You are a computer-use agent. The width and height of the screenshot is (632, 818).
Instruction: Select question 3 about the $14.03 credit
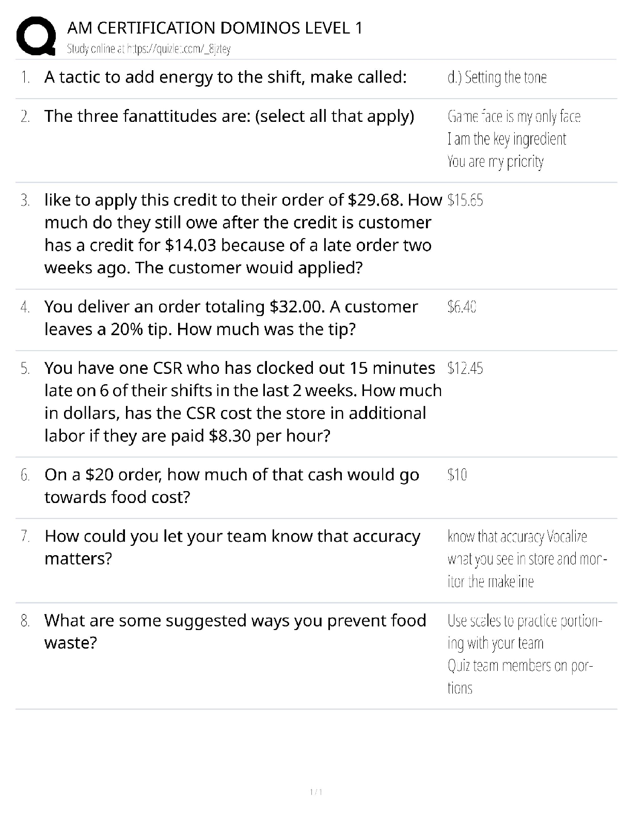(243, 233)
